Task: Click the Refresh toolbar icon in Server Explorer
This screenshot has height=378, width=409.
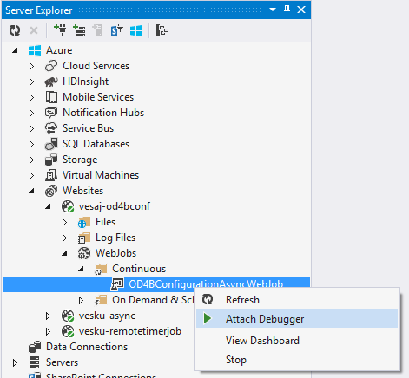Action: pyautogui.click(x=15, y=30)
